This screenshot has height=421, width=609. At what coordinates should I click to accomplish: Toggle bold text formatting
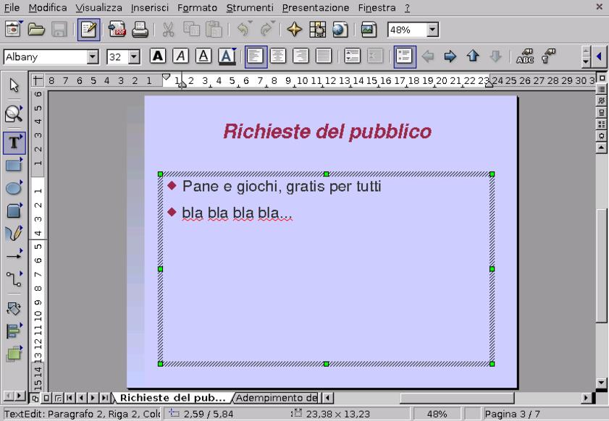pyautogui.click(x=157, y=56)
